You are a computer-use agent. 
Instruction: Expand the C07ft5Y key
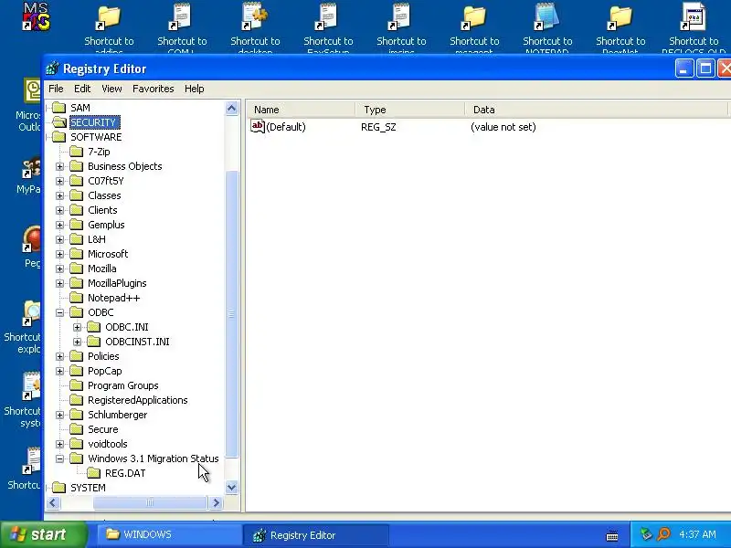(59, 181)
